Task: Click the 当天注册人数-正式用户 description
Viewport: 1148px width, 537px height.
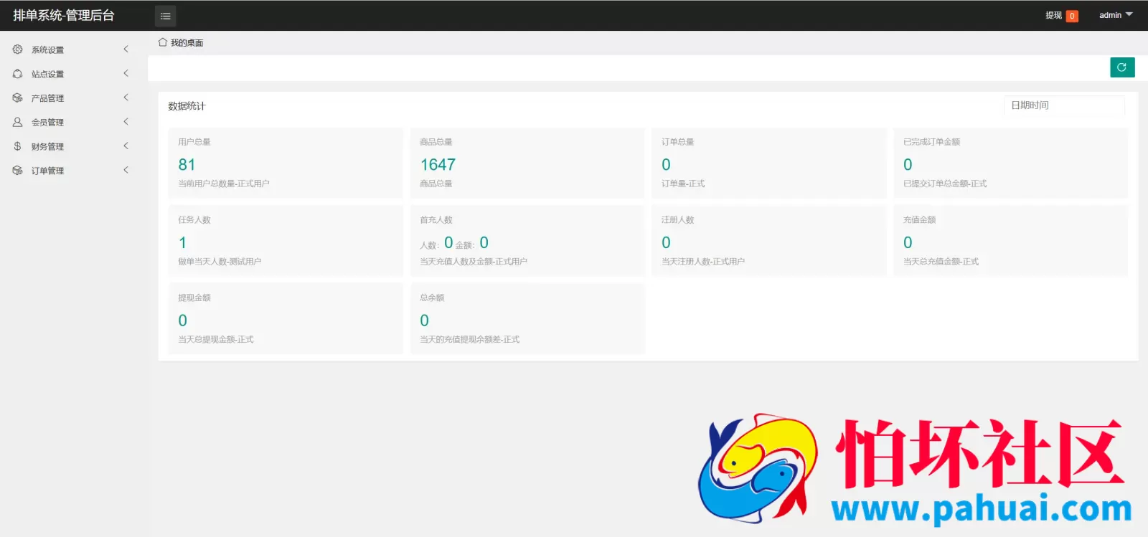Action: [703, 262]
